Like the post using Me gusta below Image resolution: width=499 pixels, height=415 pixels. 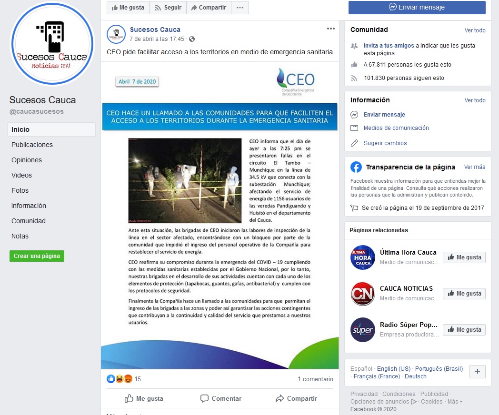[x=144, y=398]
